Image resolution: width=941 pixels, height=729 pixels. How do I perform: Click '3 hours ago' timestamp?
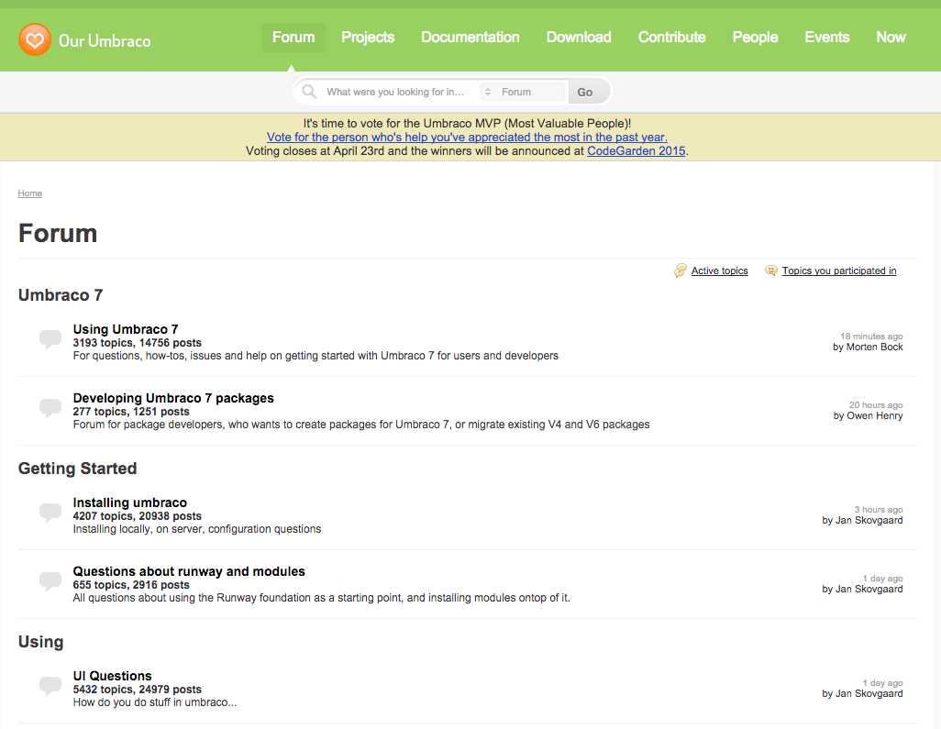879,510
